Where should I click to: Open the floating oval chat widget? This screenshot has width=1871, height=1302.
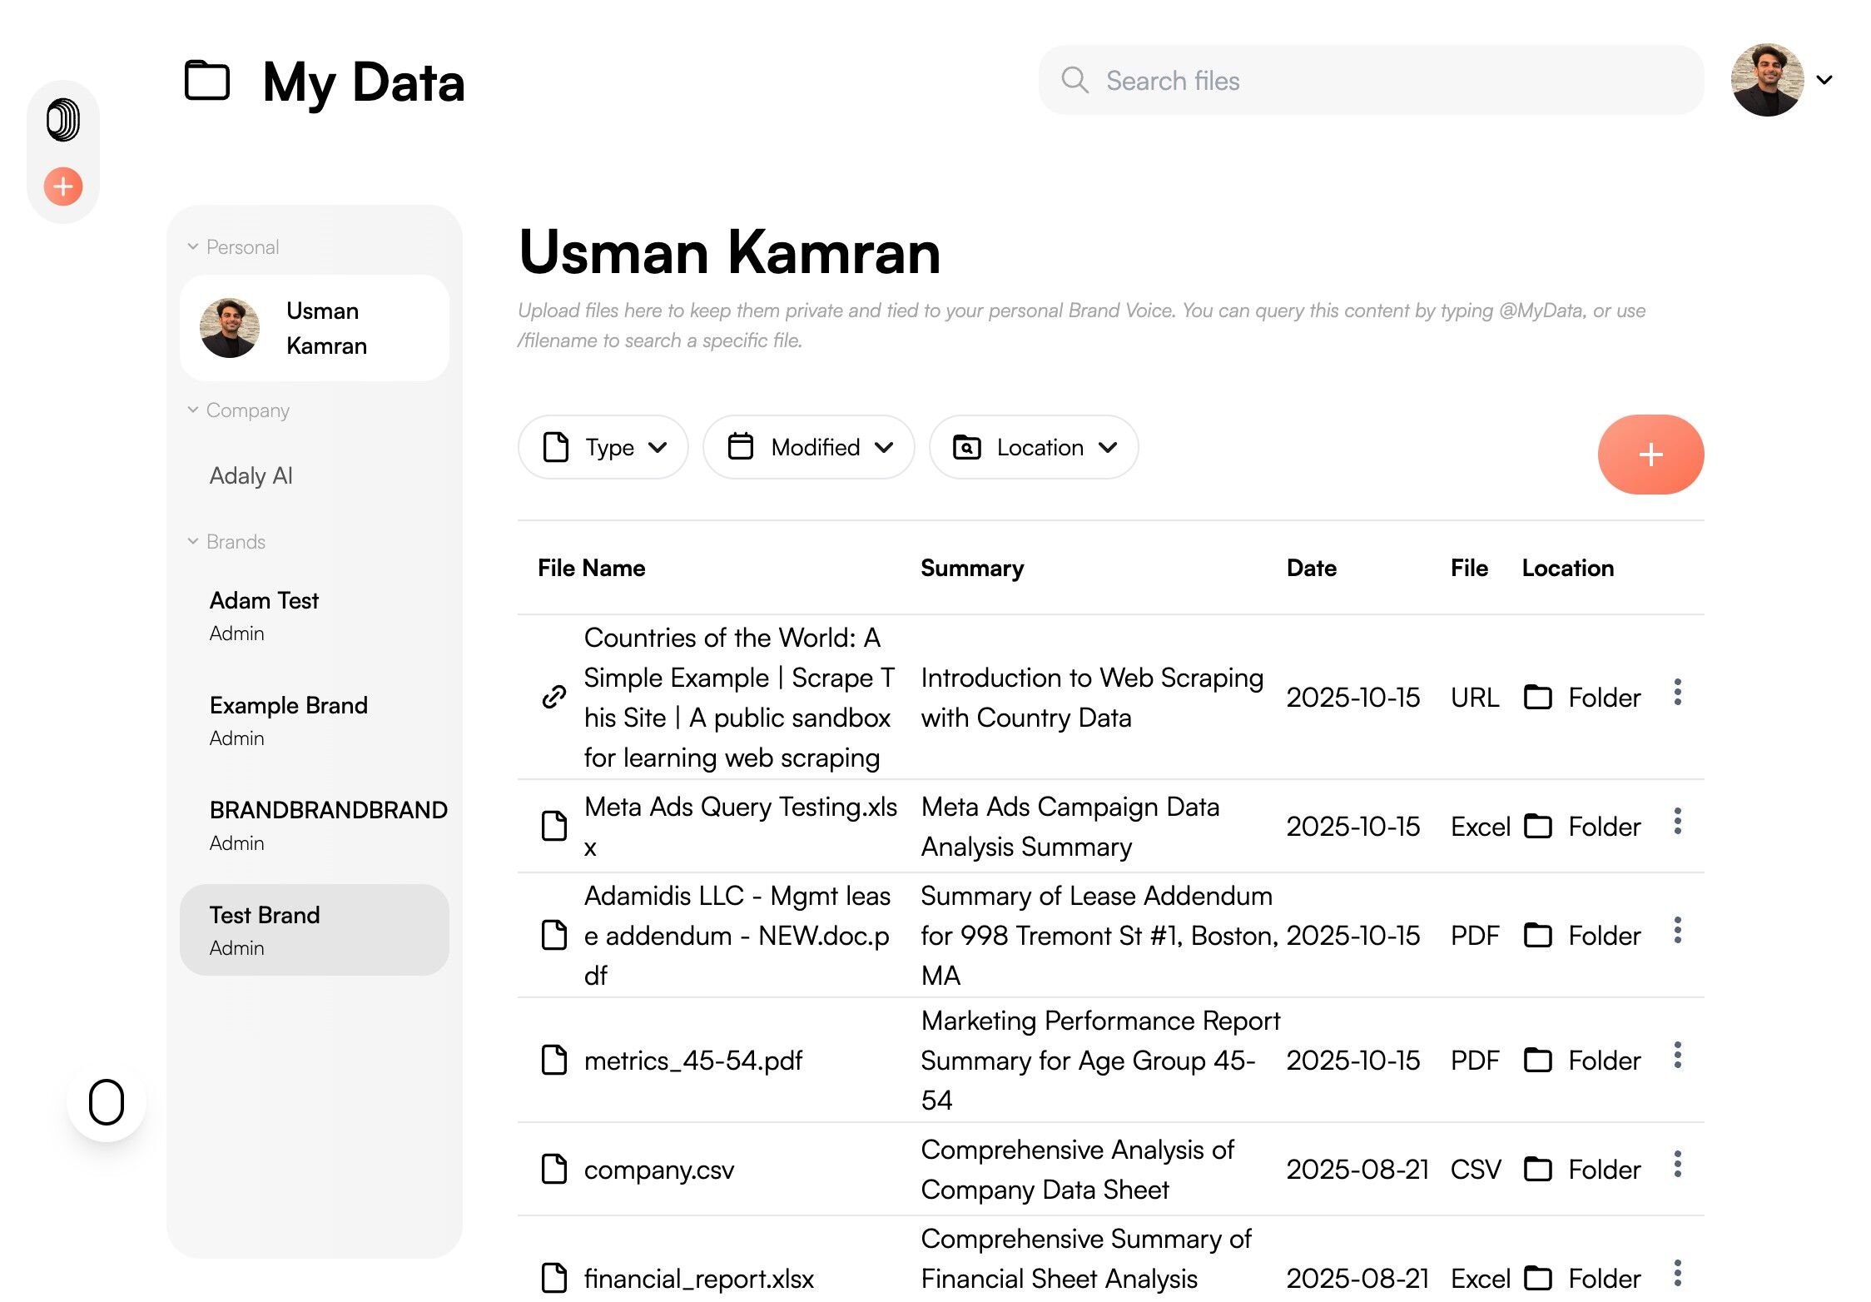107,1102
